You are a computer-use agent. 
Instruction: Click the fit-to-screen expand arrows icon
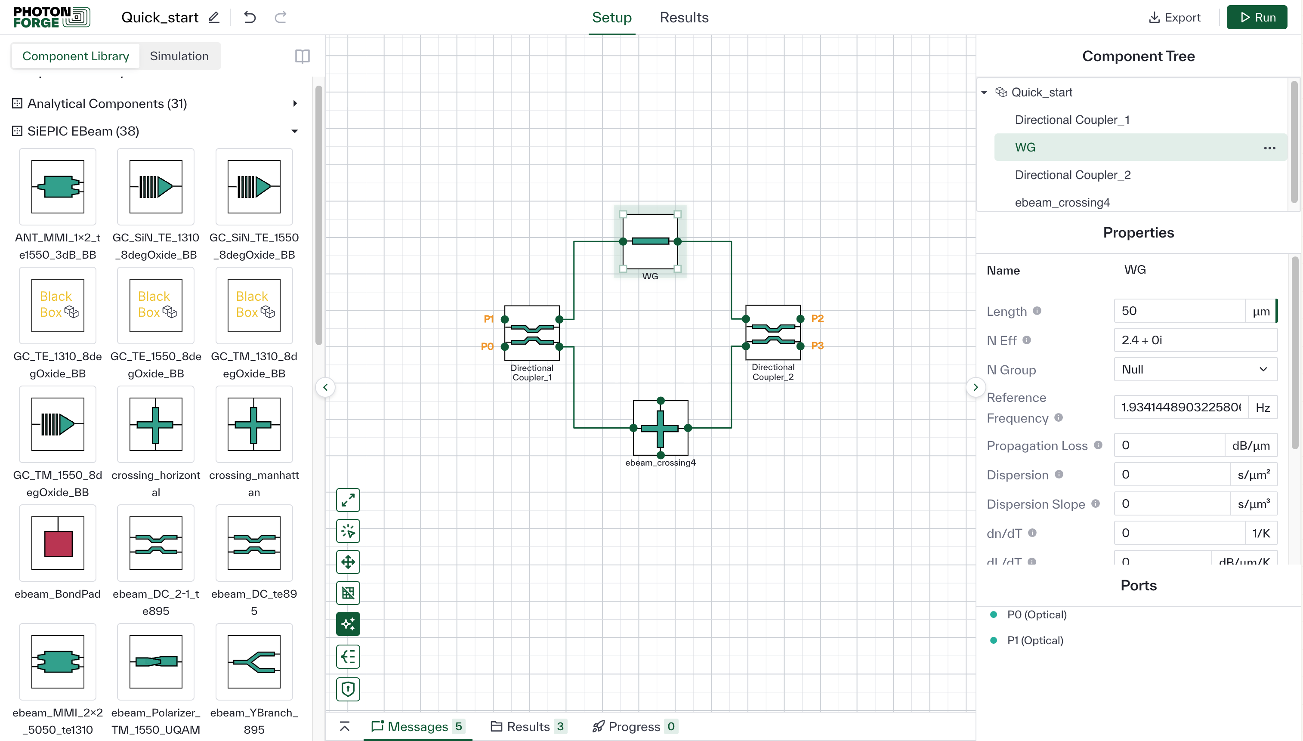[348, 500]
